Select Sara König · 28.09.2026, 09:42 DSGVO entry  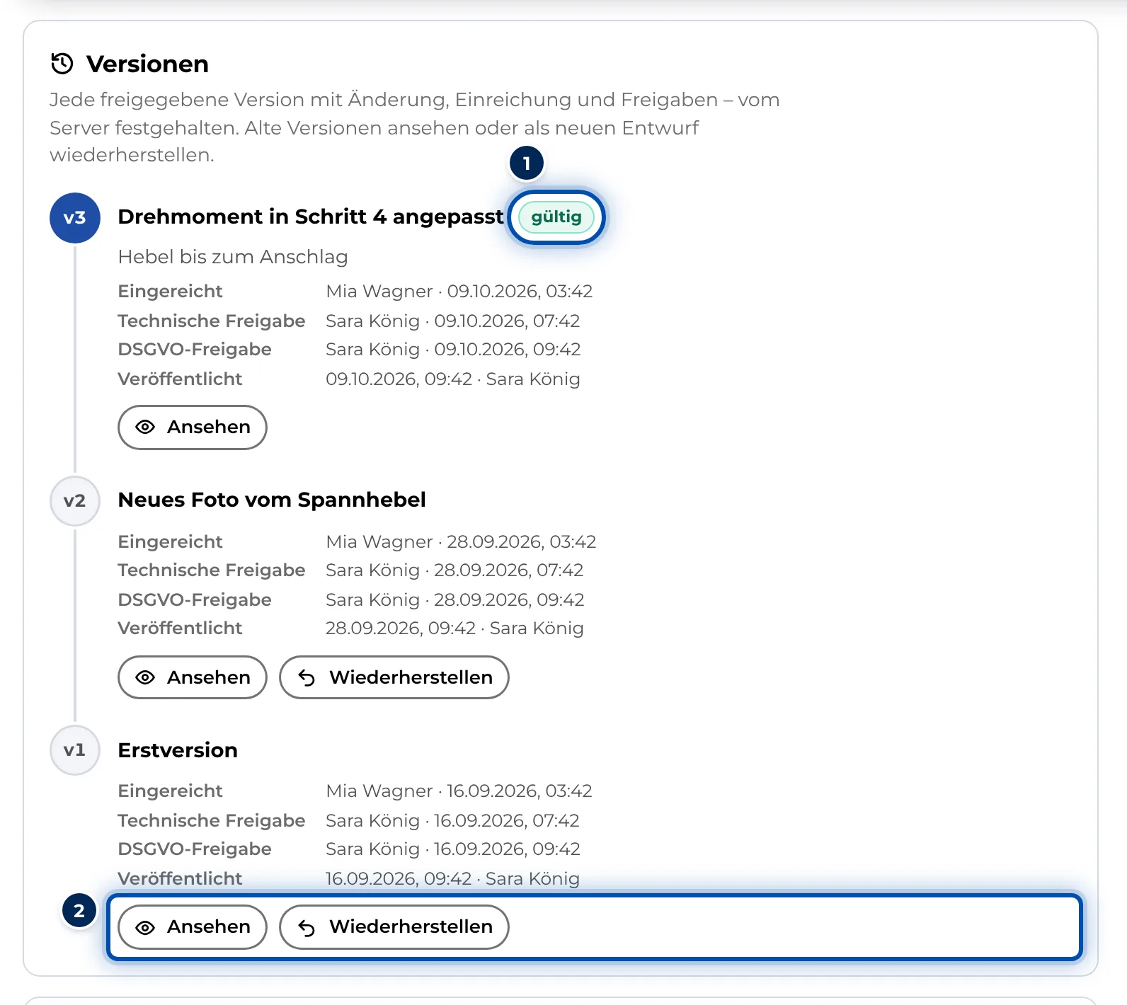tap(455, 600)
